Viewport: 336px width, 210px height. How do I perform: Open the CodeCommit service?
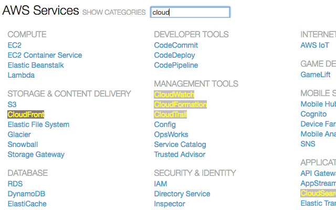pos(176,45)
